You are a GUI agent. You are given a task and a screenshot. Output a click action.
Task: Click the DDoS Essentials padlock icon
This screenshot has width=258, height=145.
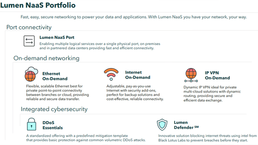pos(31,124)
